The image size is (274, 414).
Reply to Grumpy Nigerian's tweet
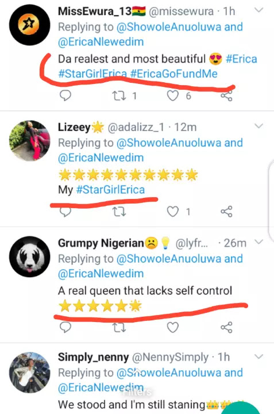(x=65, y=327)
